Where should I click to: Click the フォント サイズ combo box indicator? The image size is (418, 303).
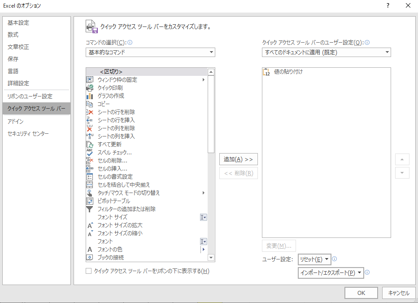pos(204,217)
